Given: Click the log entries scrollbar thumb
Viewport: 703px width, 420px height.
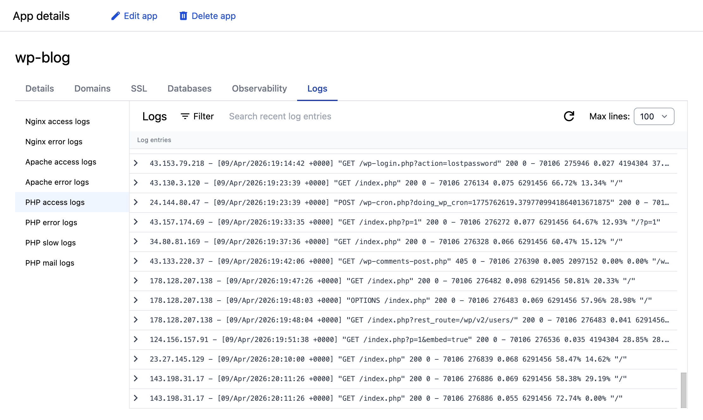Looking at the screenshot, I should click(684, 390).
